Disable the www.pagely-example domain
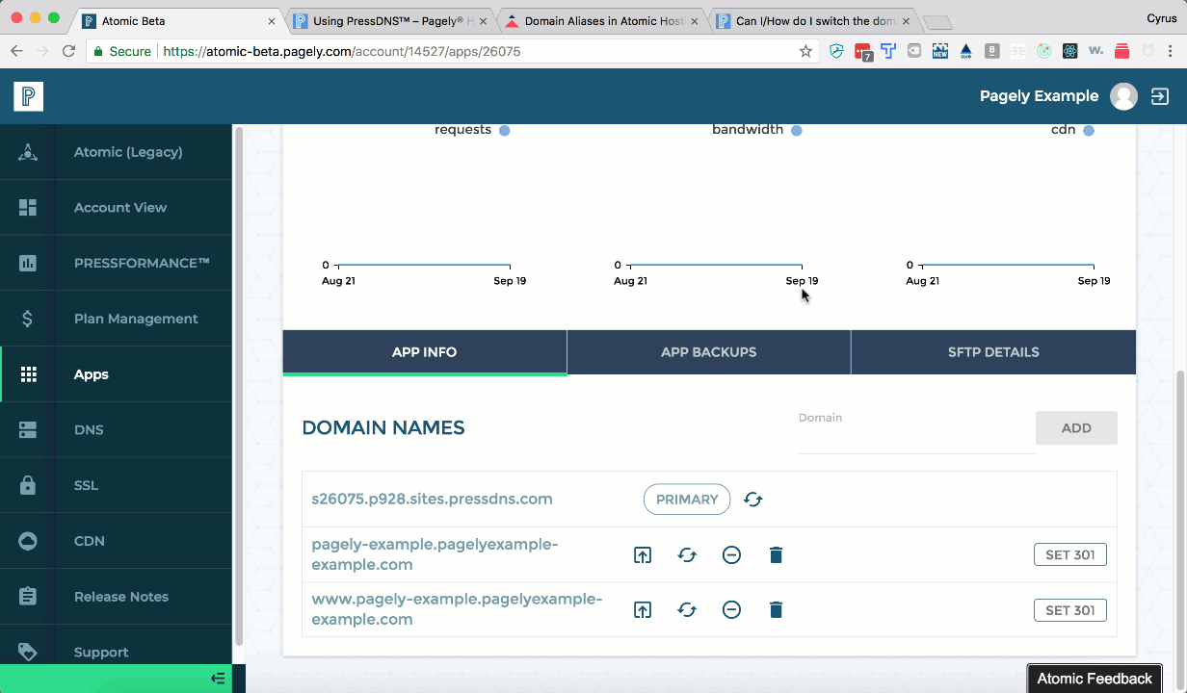 (731, 609)
